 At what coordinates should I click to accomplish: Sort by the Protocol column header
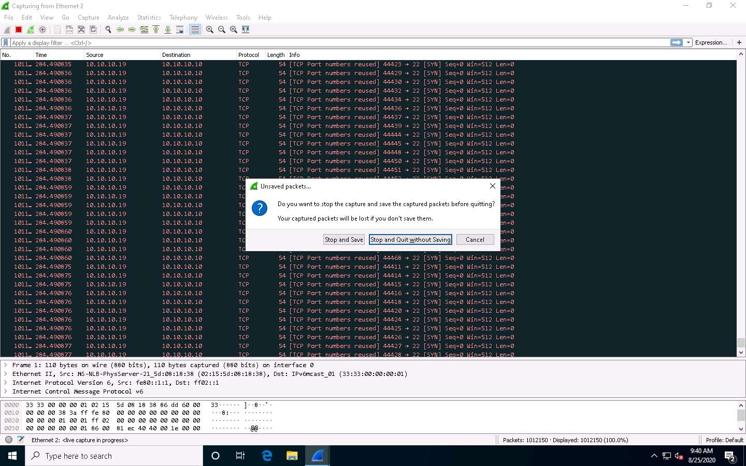(x=251, y=55)
